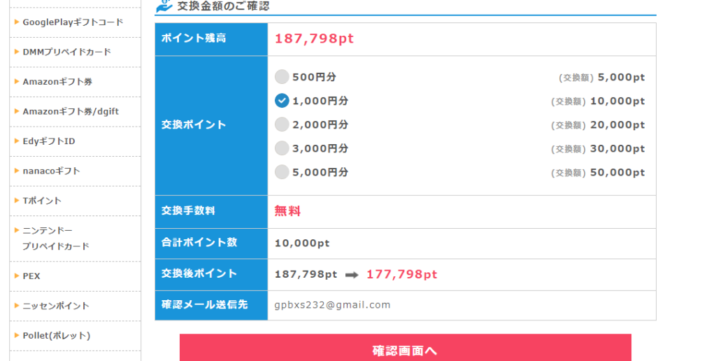This screenshot has width=716, height=361.
Task: Pick the 5,000円分 radio button
Action: point(282,172)
